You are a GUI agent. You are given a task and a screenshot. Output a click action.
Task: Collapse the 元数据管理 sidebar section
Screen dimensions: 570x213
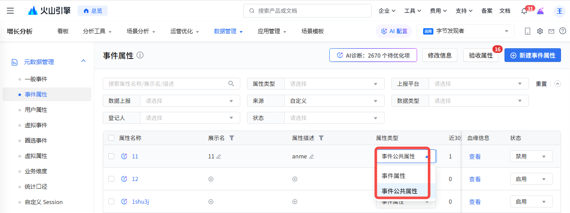(x=84, y=61)
